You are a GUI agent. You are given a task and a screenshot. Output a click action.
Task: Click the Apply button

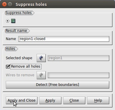[x=50, y=100]
